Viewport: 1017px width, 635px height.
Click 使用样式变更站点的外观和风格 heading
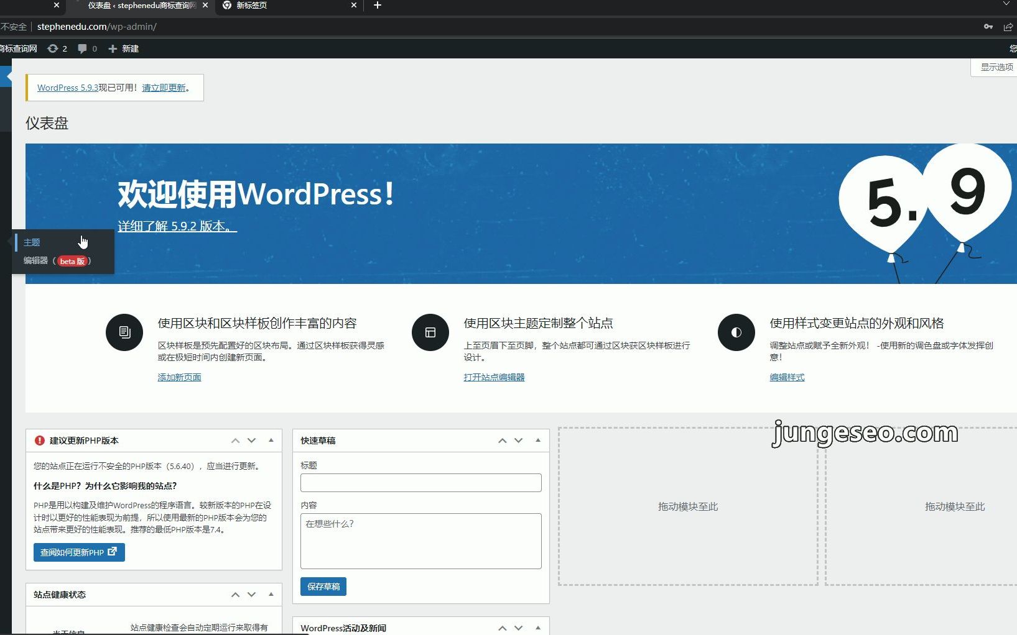point(857,323)
